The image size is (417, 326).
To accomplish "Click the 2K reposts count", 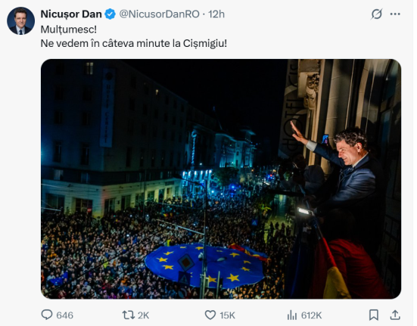I will (x=143, y=315).
